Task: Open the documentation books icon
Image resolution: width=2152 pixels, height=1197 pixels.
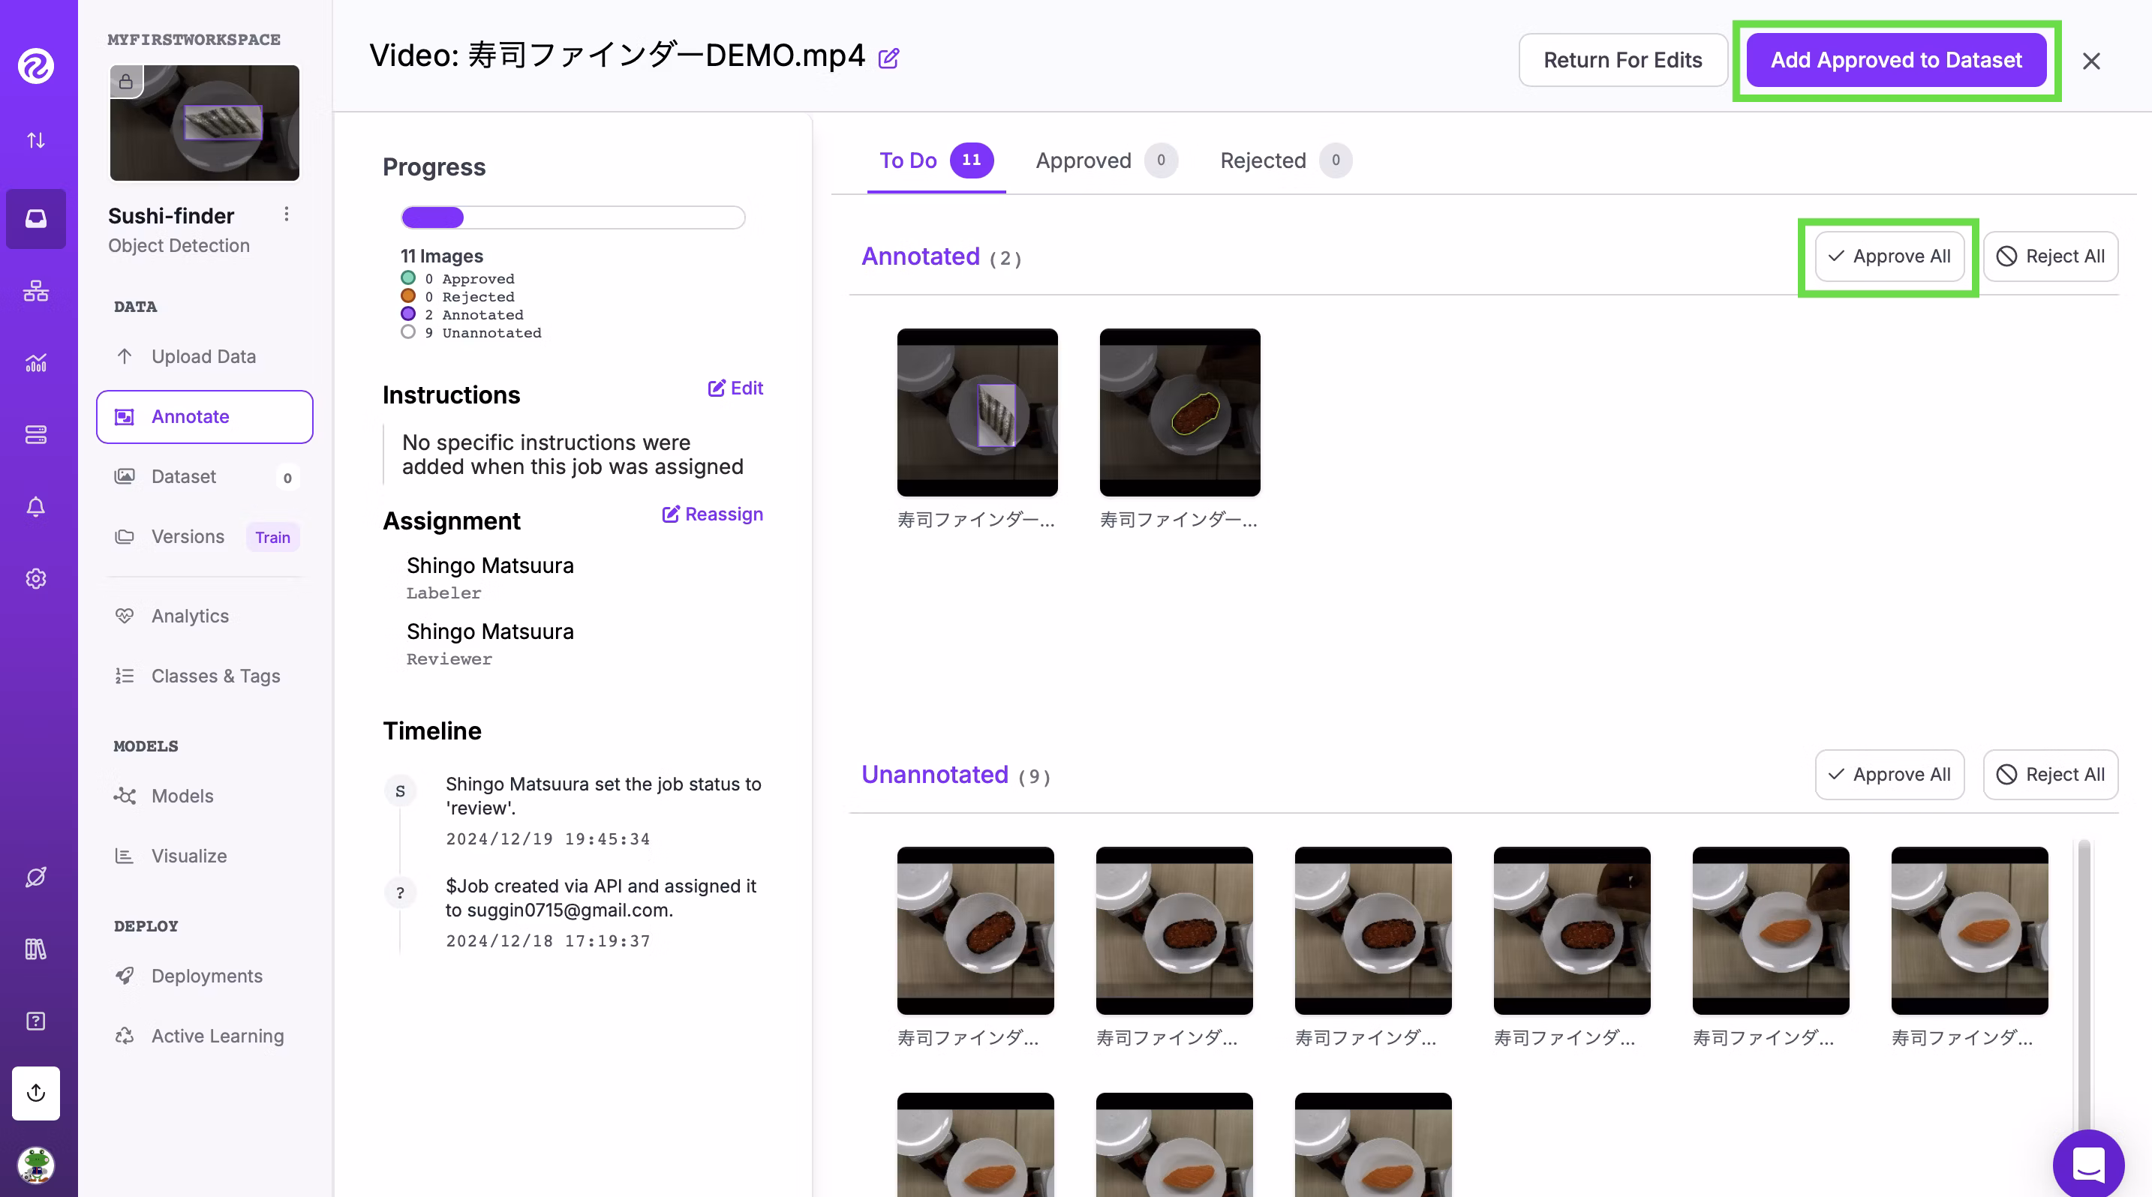Action: coord(36,949)
